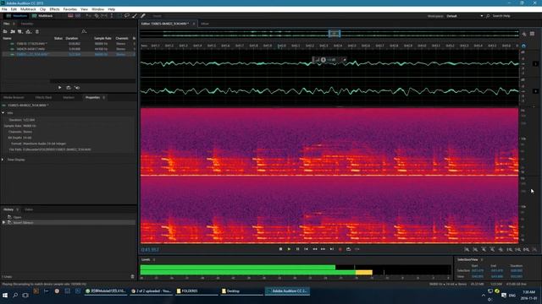Click the search icon in Files panel
542x304 pixels.
[x=84, y=32]
